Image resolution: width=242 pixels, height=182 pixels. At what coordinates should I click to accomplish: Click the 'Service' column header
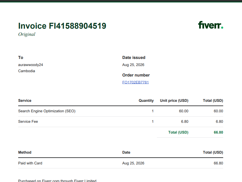[25, 101]
